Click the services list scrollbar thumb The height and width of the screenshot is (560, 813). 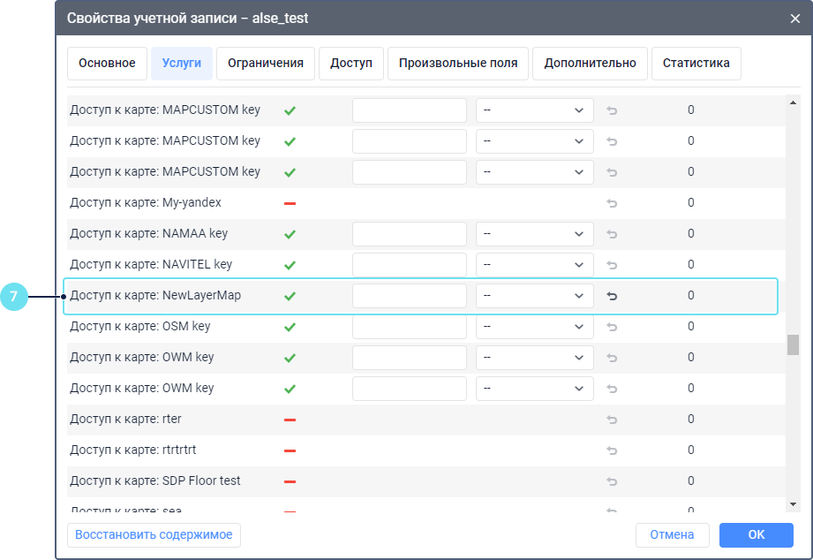[x=793, y=344]
